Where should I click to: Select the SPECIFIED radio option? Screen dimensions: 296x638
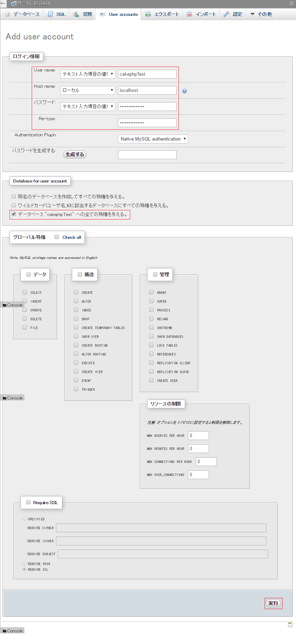coord(24,519)
